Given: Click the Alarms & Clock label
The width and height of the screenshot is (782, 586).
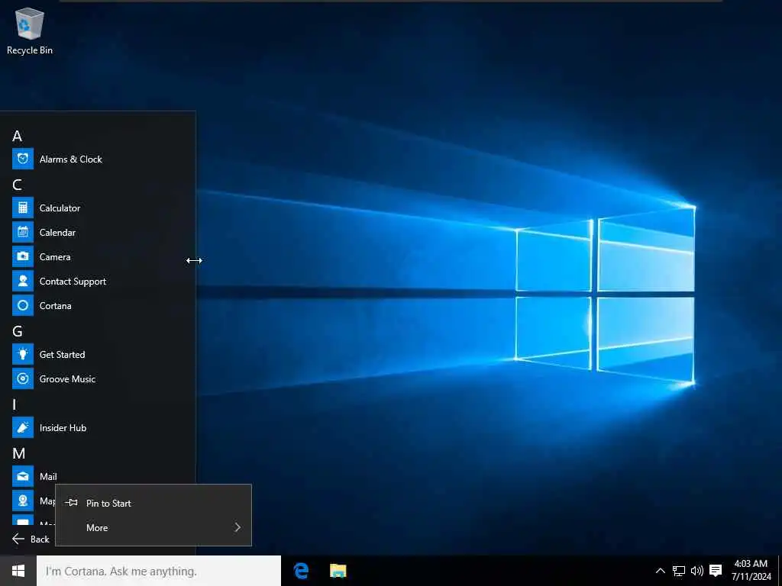Looking at the screenshot, I should (71, 159).
